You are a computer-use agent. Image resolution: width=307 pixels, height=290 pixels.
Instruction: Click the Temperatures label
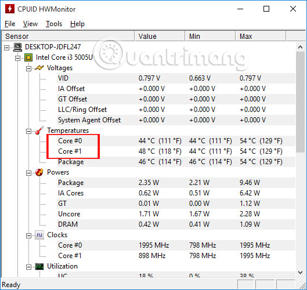tap(68, 130)
